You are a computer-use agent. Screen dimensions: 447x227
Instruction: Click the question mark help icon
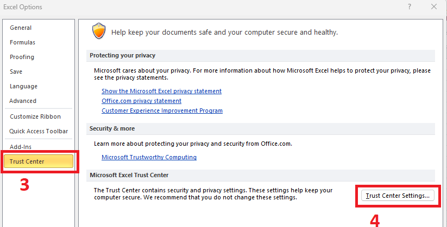[410, 7]
